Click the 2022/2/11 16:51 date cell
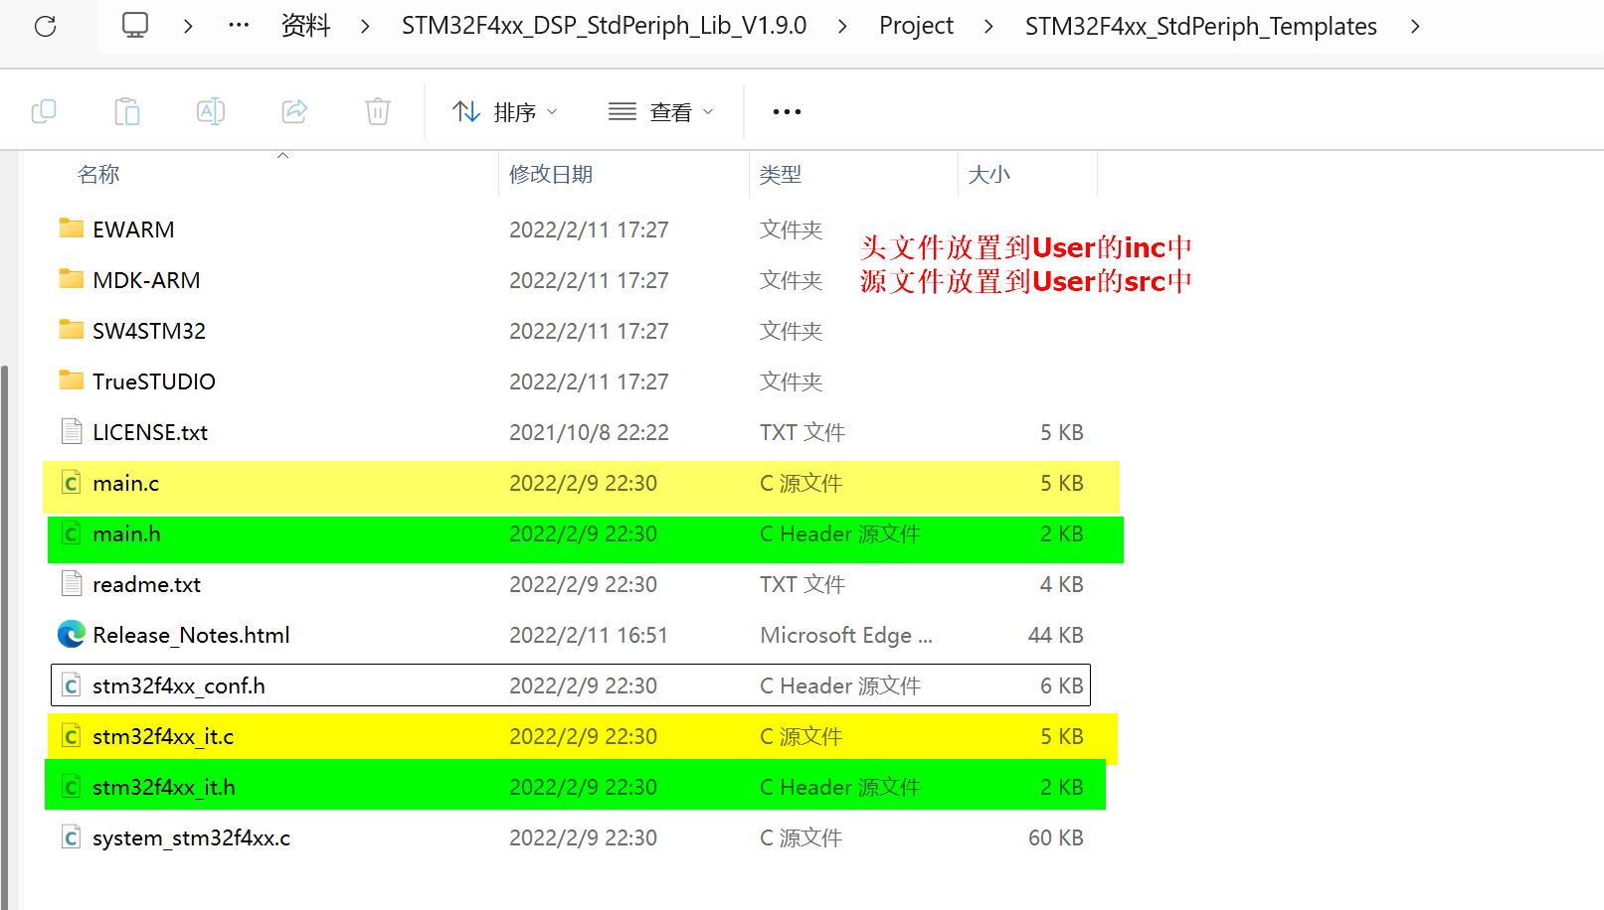The width and height of the screenshot is (1604, 910). click(589, 635)
